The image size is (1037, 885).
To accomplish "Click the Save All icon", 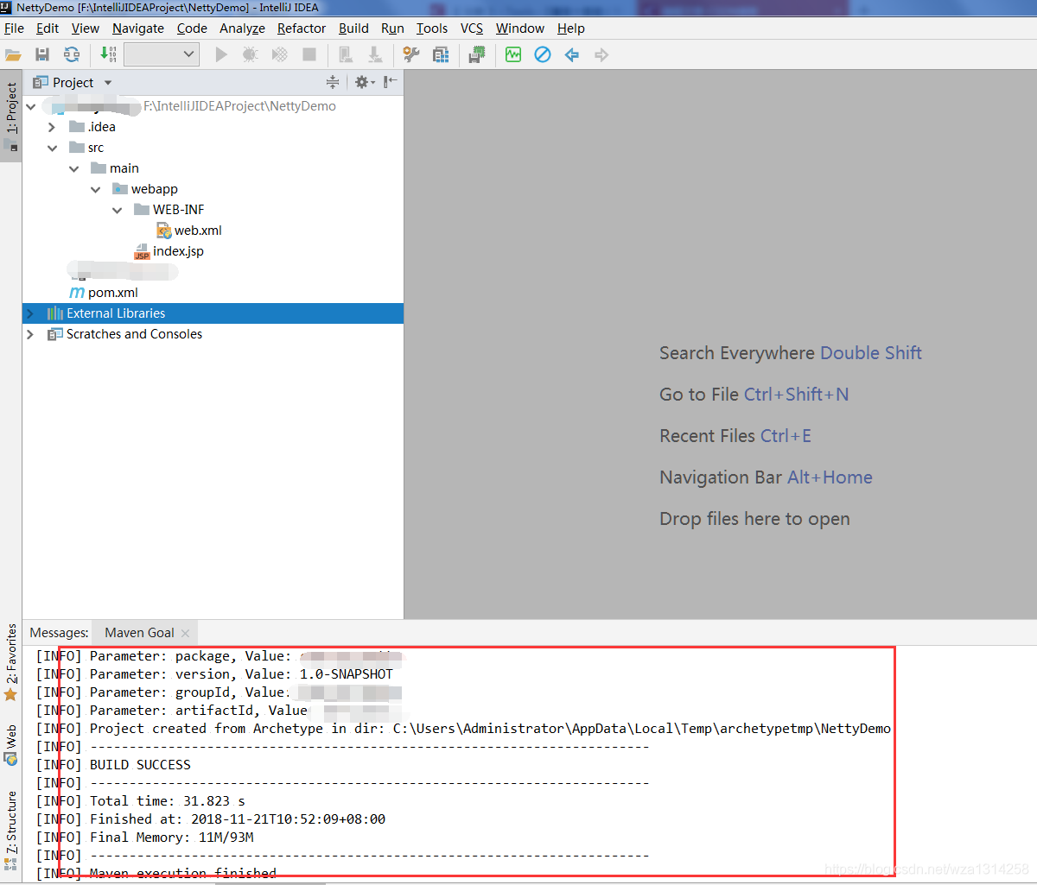I will pos(41,54).
